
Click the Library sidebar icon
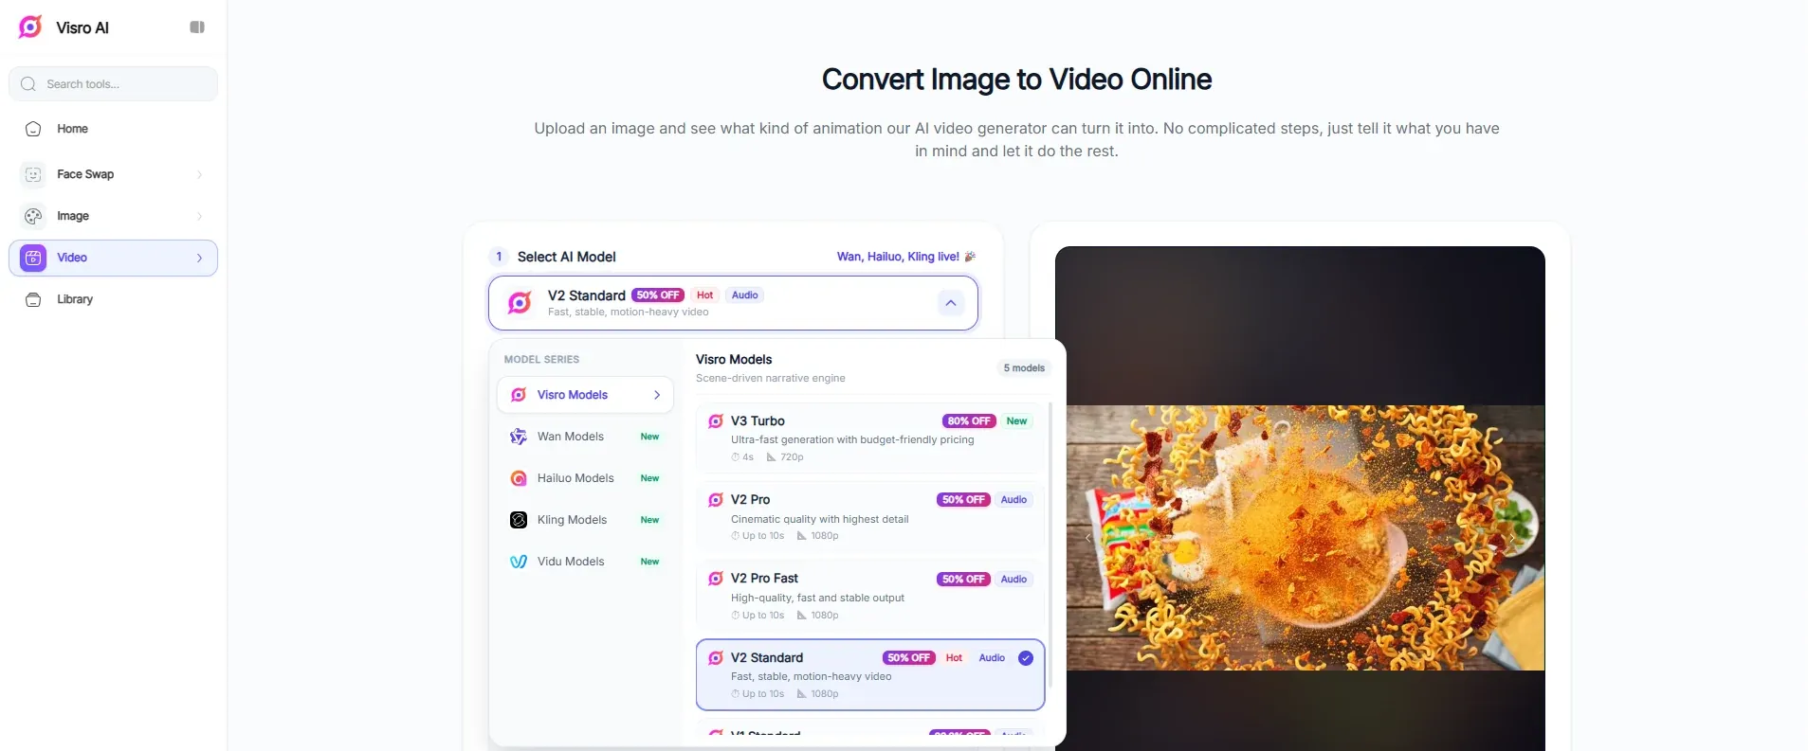[x=33, y=299]
